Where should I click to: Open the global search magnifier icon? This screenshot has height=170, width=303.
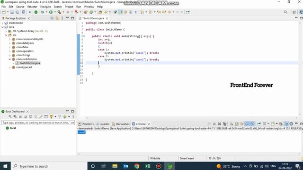pyautogui.click(x=285, y=12)
